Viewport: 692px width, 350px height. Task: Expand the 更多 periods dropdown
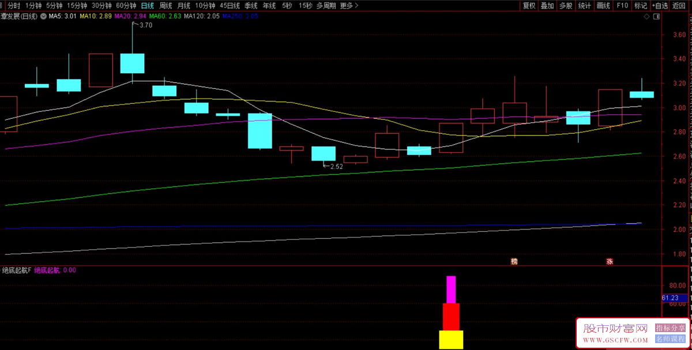pyautogui.click(x=349, y=5)
